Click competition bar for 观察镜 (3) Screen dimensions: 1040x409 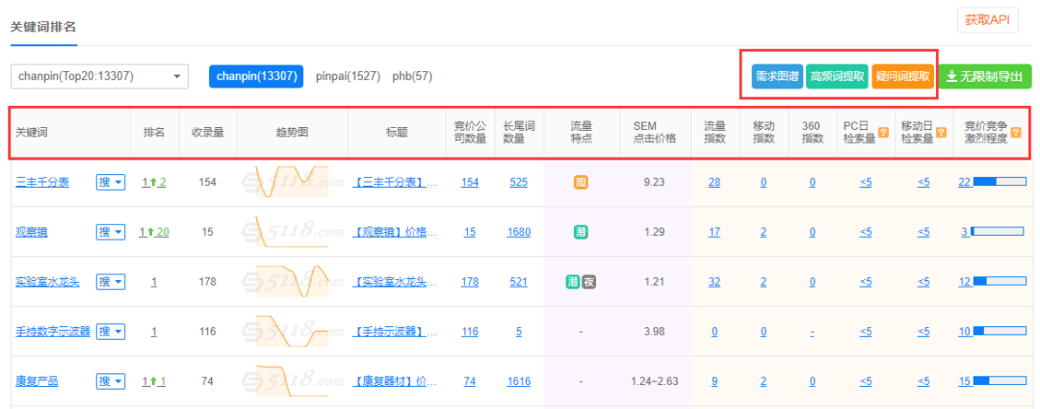999,232
